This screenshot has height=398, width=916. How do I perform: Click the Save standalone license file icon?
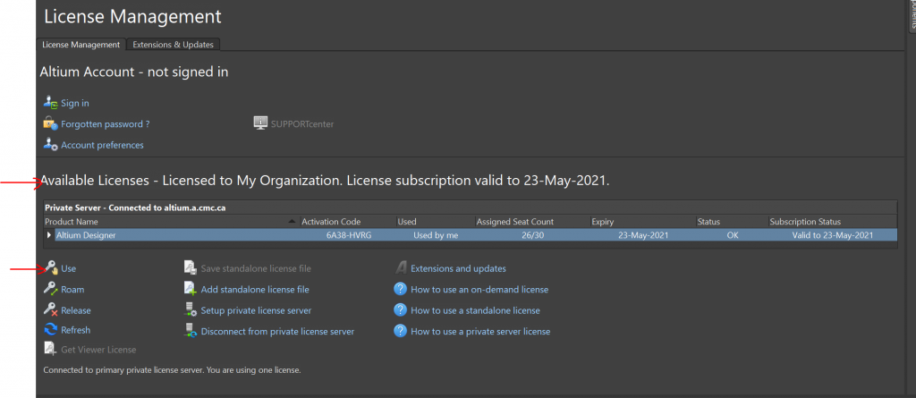coord(191,268)
